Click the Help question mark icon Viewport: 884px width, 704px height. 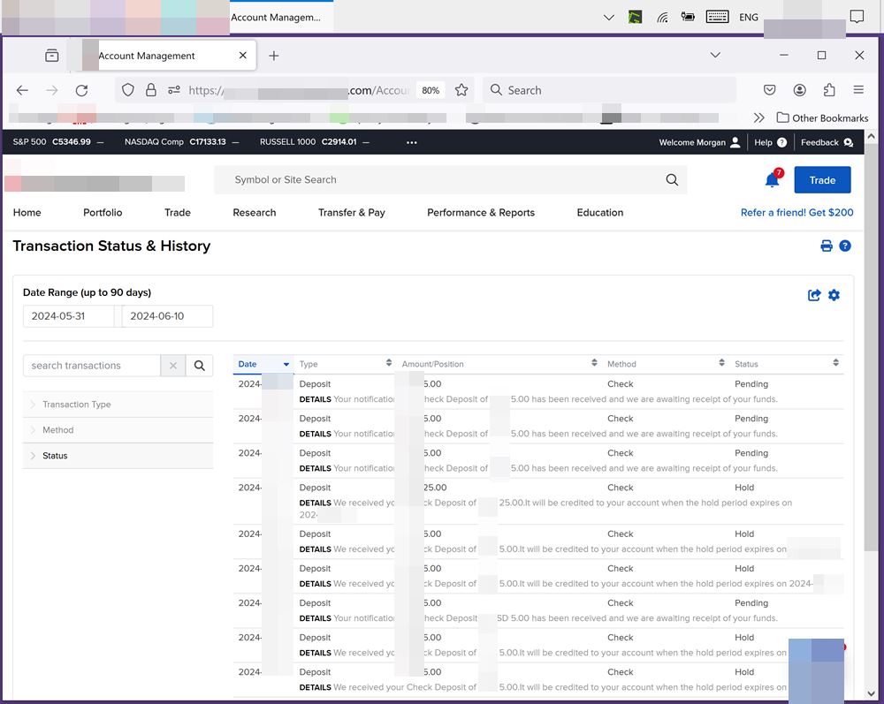point(782,142)
